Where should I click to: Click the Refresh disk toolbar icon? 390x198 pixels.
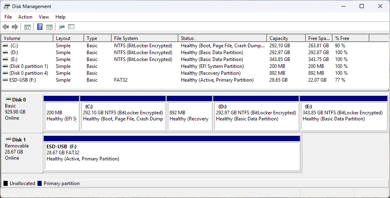coord(61,27)
